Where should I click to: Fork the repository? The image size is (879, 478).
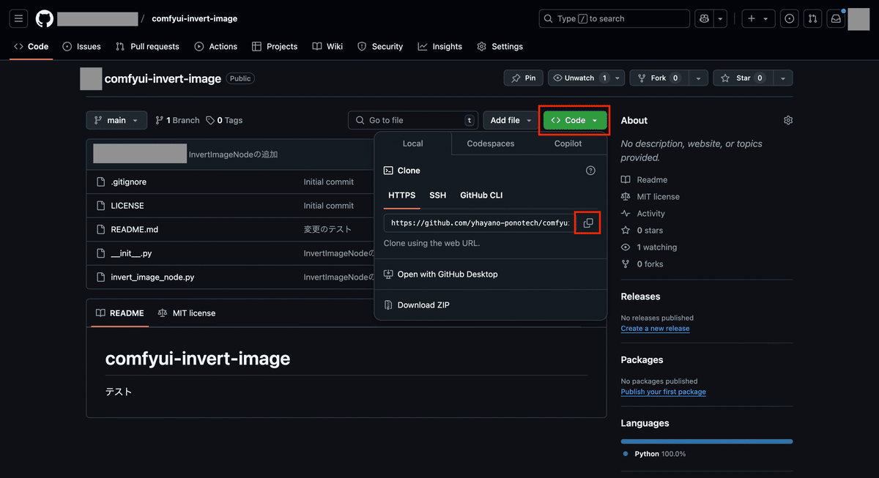659,78
